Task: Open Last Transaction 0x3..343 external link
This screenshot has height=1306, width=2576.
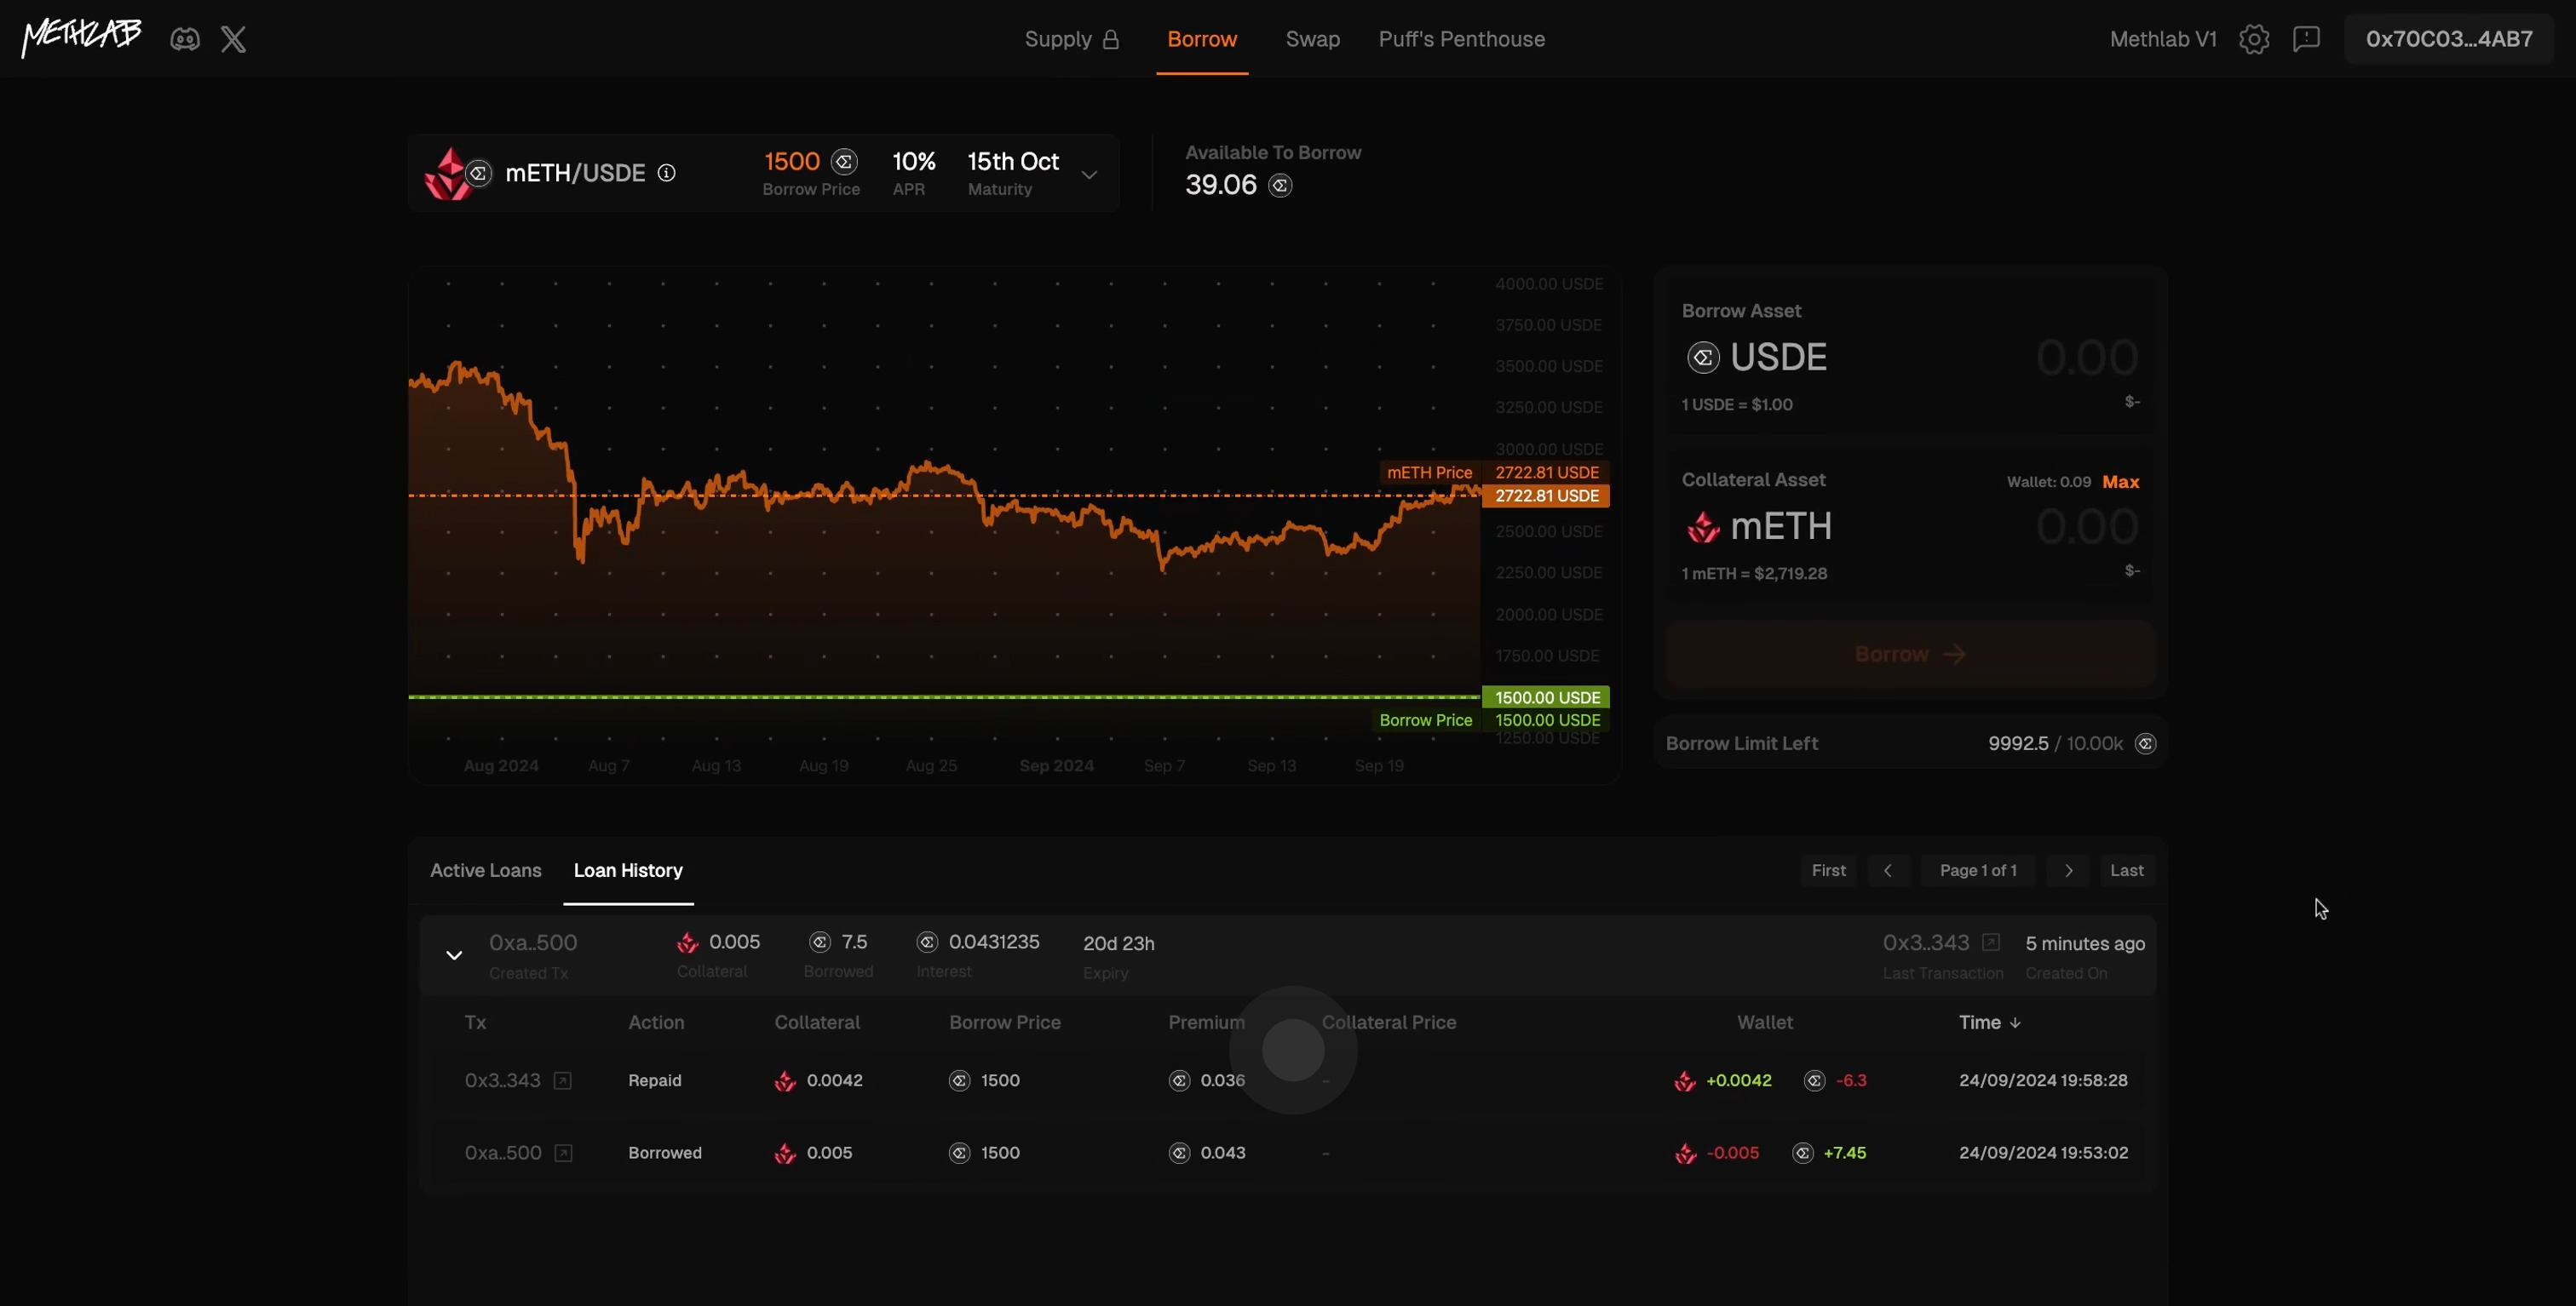Action: click(1990, 942)
